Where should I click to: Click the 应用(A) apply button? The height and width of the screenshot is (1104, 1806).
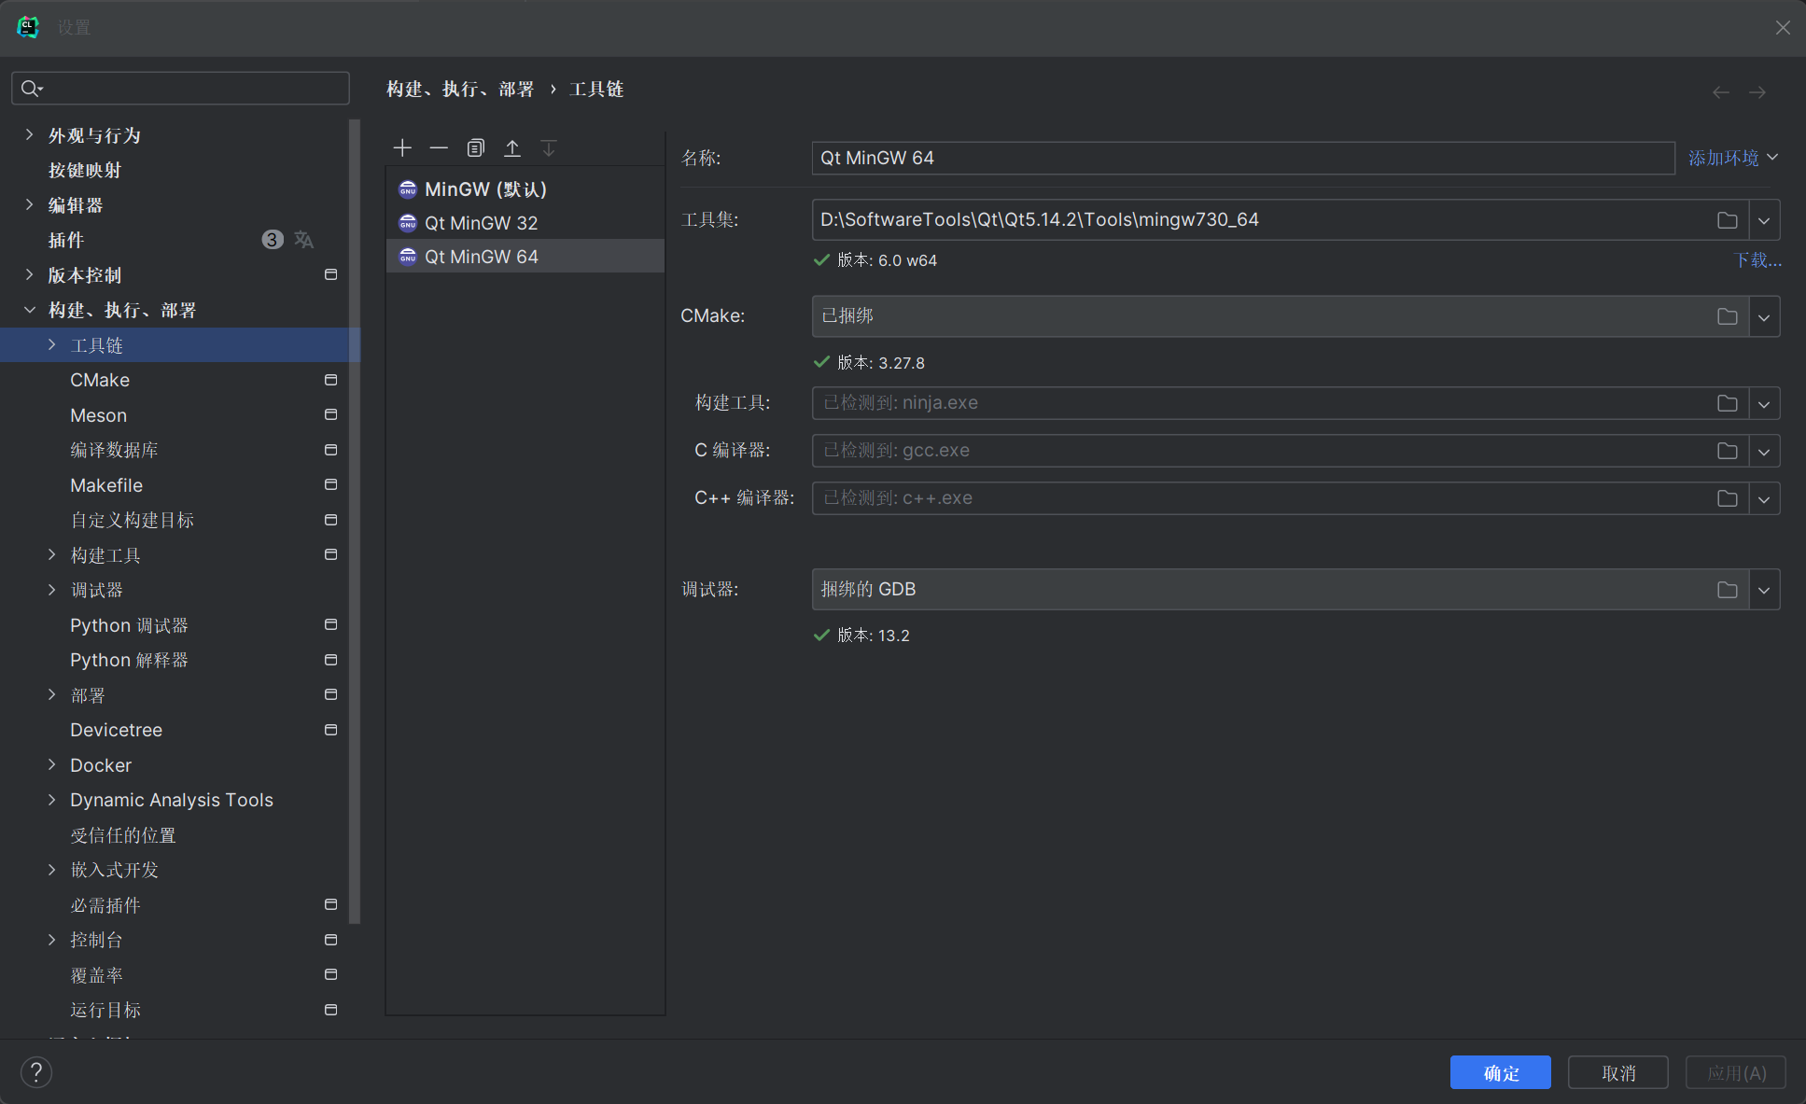(x=1736, y=1072)
